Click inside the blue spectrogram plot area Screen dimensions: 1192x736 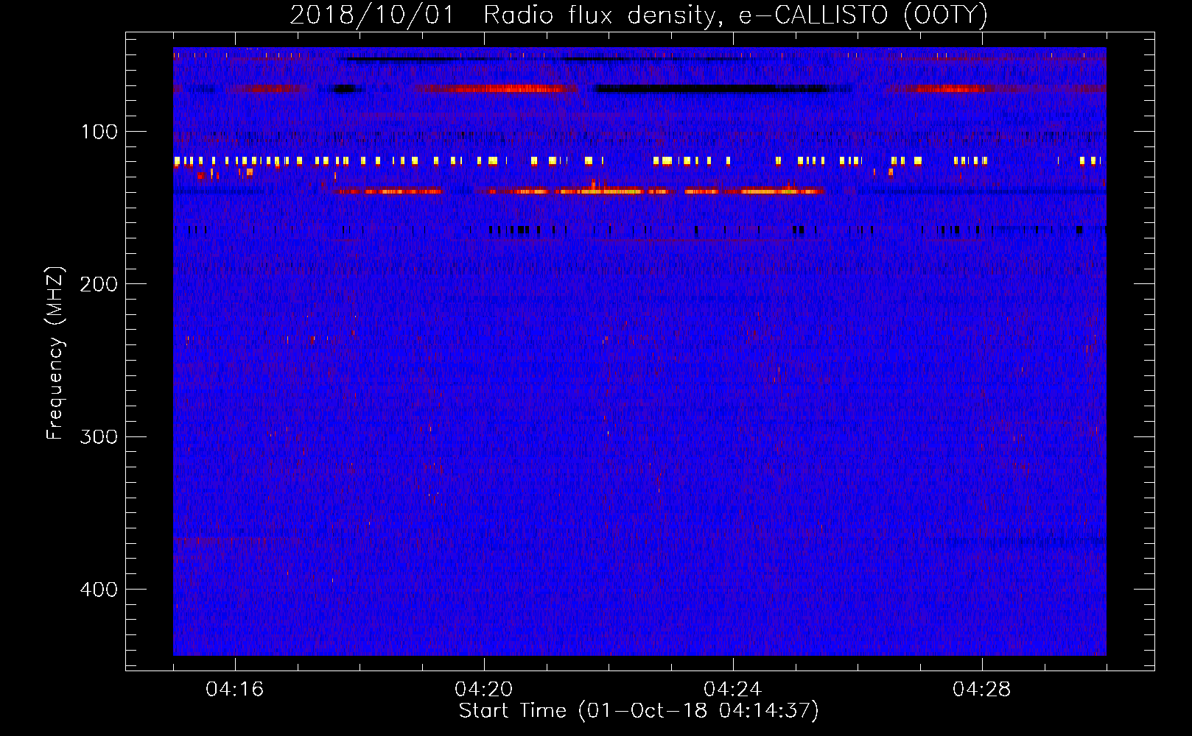pos(639,351)
